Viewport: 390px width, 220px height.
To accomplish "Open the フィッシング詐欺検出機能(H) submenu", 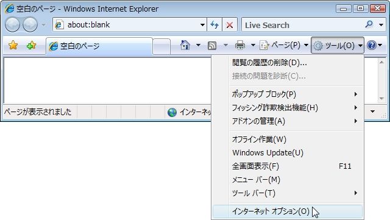I will point(288,108).
